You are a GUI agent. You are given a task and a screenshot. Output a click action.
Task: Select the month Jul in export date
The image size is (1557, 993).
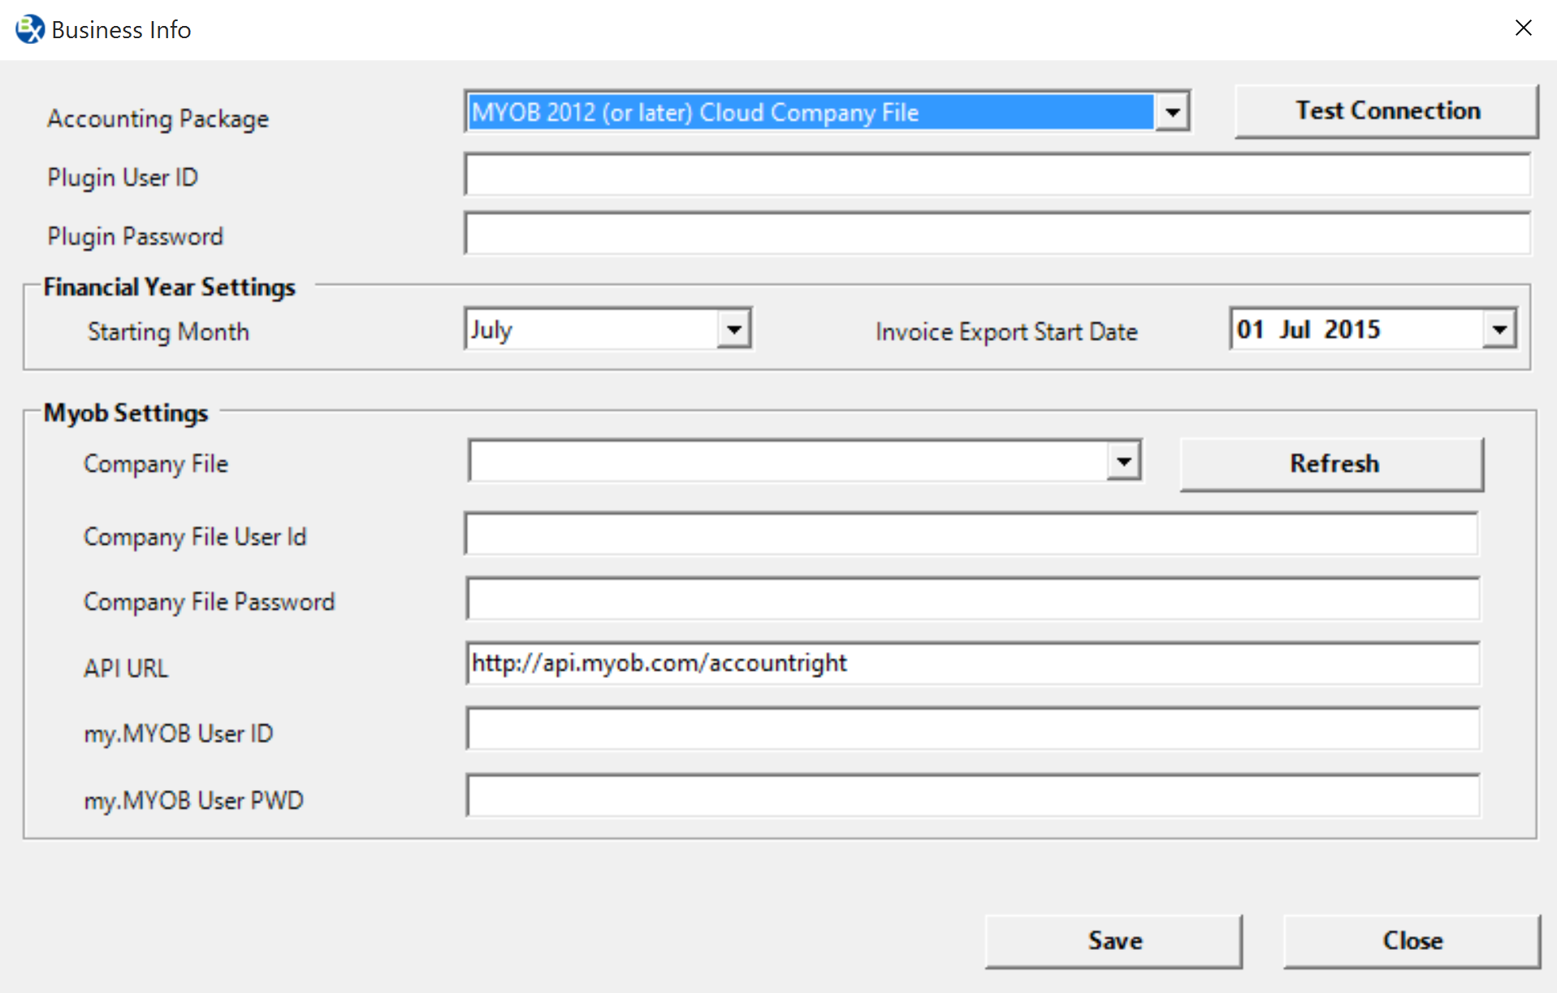pos(1295,330)
